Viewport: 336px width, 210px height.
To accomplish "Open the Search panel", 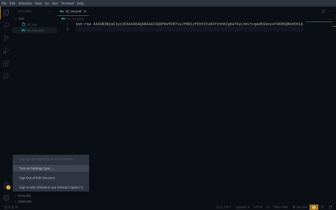I will [6, 25].
